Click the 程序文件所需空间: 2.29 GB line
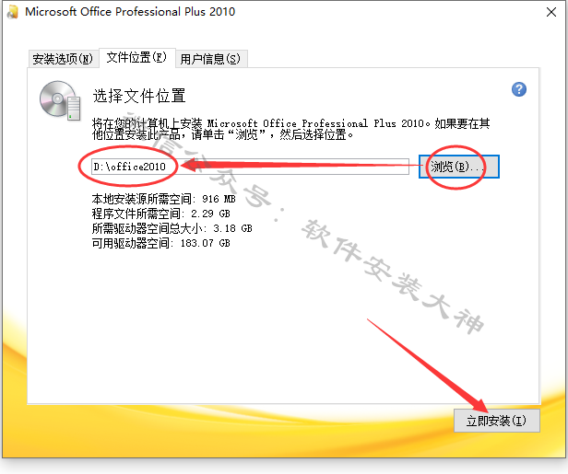This screenshot has width=568, height=474. point(160,214)
